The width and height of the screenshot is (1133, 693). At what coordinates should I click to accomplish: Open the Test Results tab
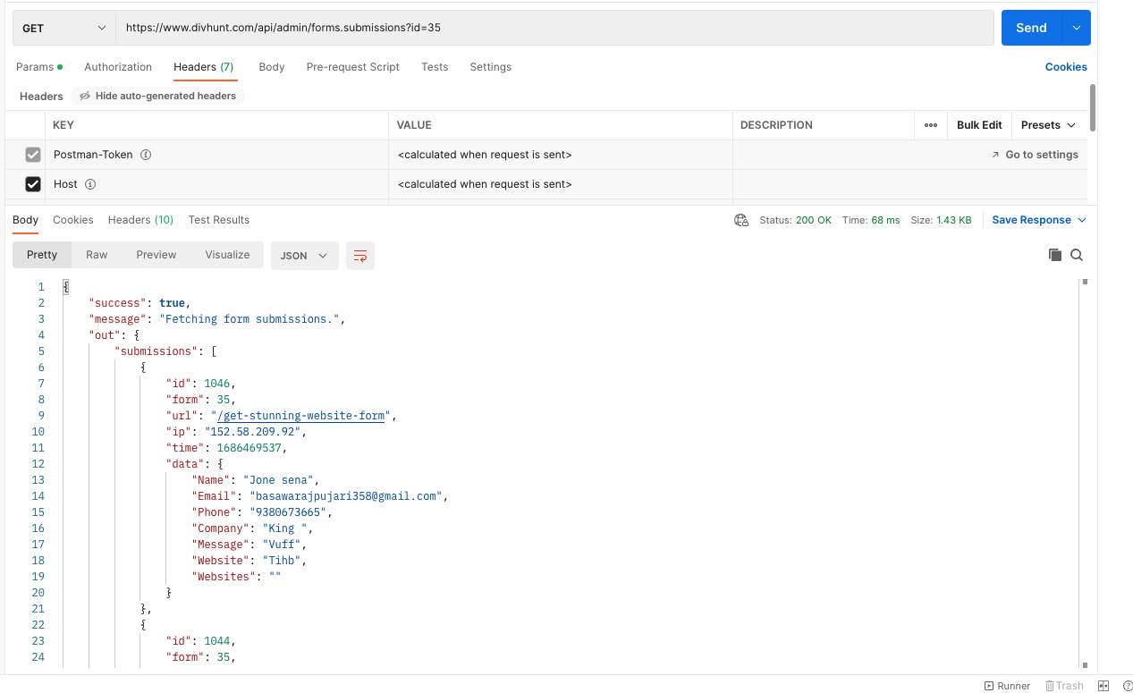pyautogui.click(x=219, y=220)
